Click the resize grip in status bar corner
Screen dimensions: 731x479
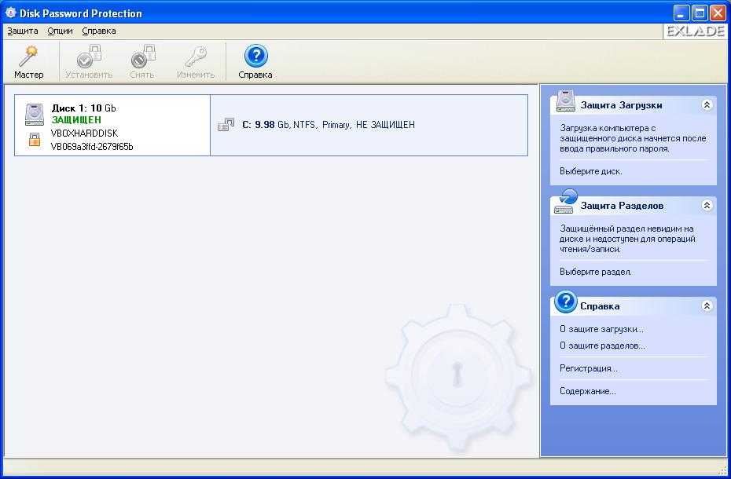click(722, 472)
